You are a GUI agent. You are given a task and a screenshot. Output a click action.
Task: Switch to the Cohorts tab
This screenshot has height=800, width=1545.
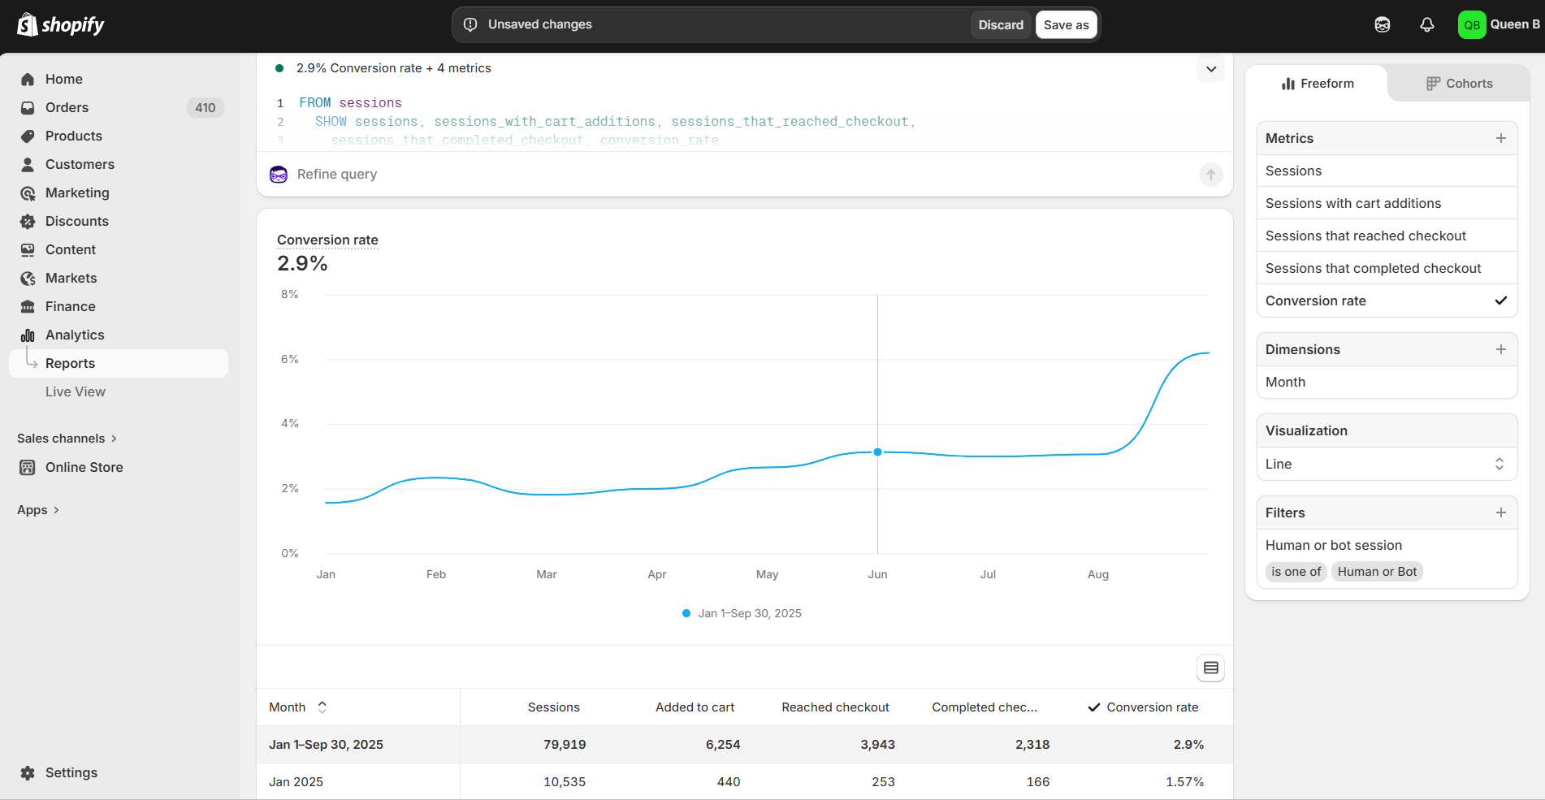pos(1459,83)
